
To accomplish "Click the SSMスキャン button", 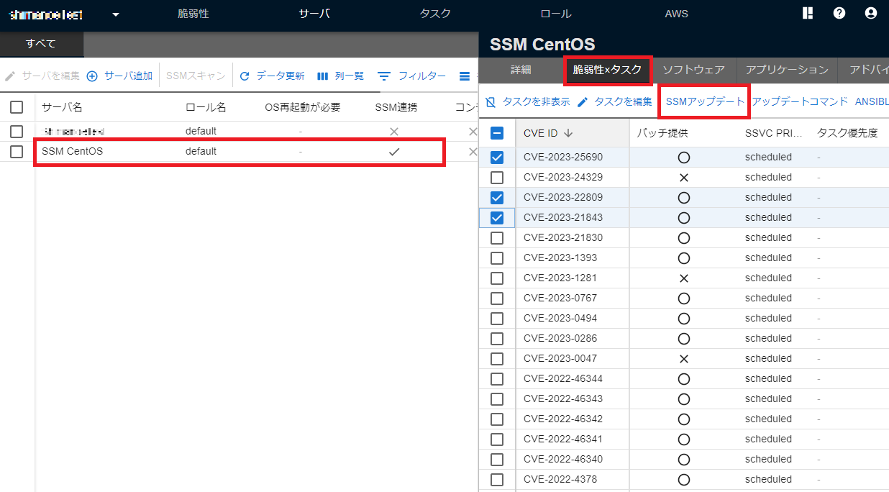I will coord(196,76).
